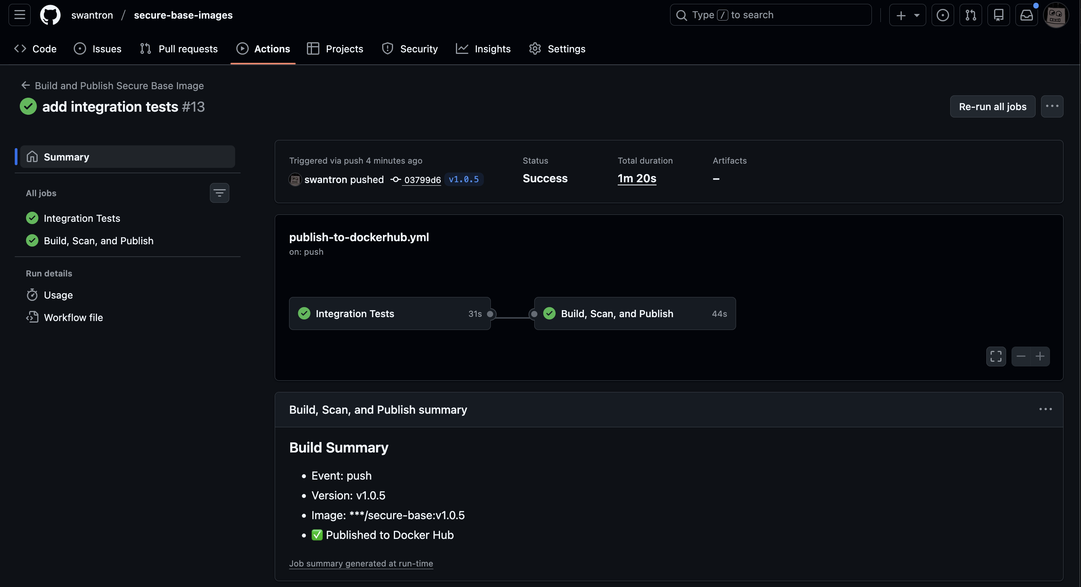Image resolution: width=1081 pixels, height=587 pixels.
Task: Open the profile avatar menu
Action: pos(1056,15)
